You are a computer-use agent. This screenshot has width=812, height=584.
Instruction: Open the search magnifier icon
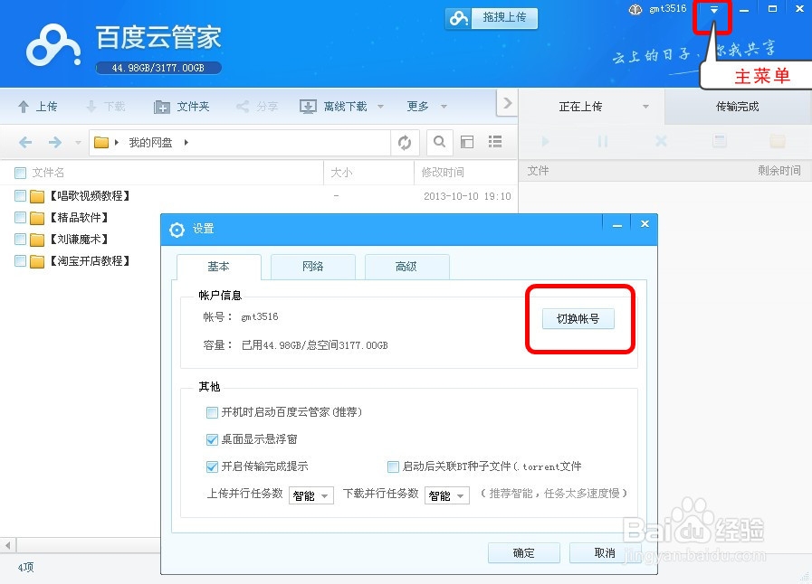(440, 142)
